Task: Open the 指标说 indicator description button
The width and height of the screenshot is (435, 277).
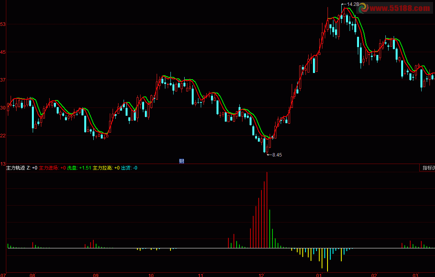Action: click(428, 168)
